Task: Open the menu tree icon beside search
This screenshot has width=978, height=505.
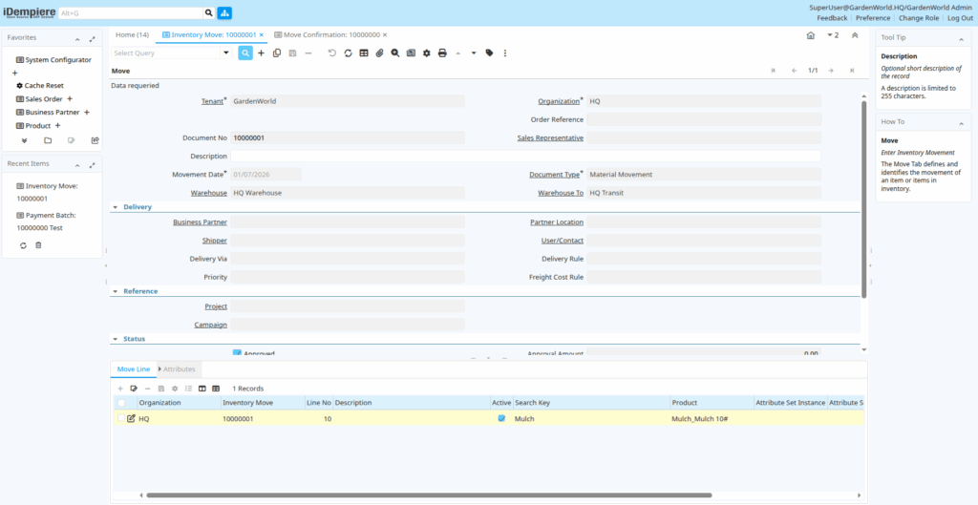Action: pyautogui.click(x=224, y=12)
